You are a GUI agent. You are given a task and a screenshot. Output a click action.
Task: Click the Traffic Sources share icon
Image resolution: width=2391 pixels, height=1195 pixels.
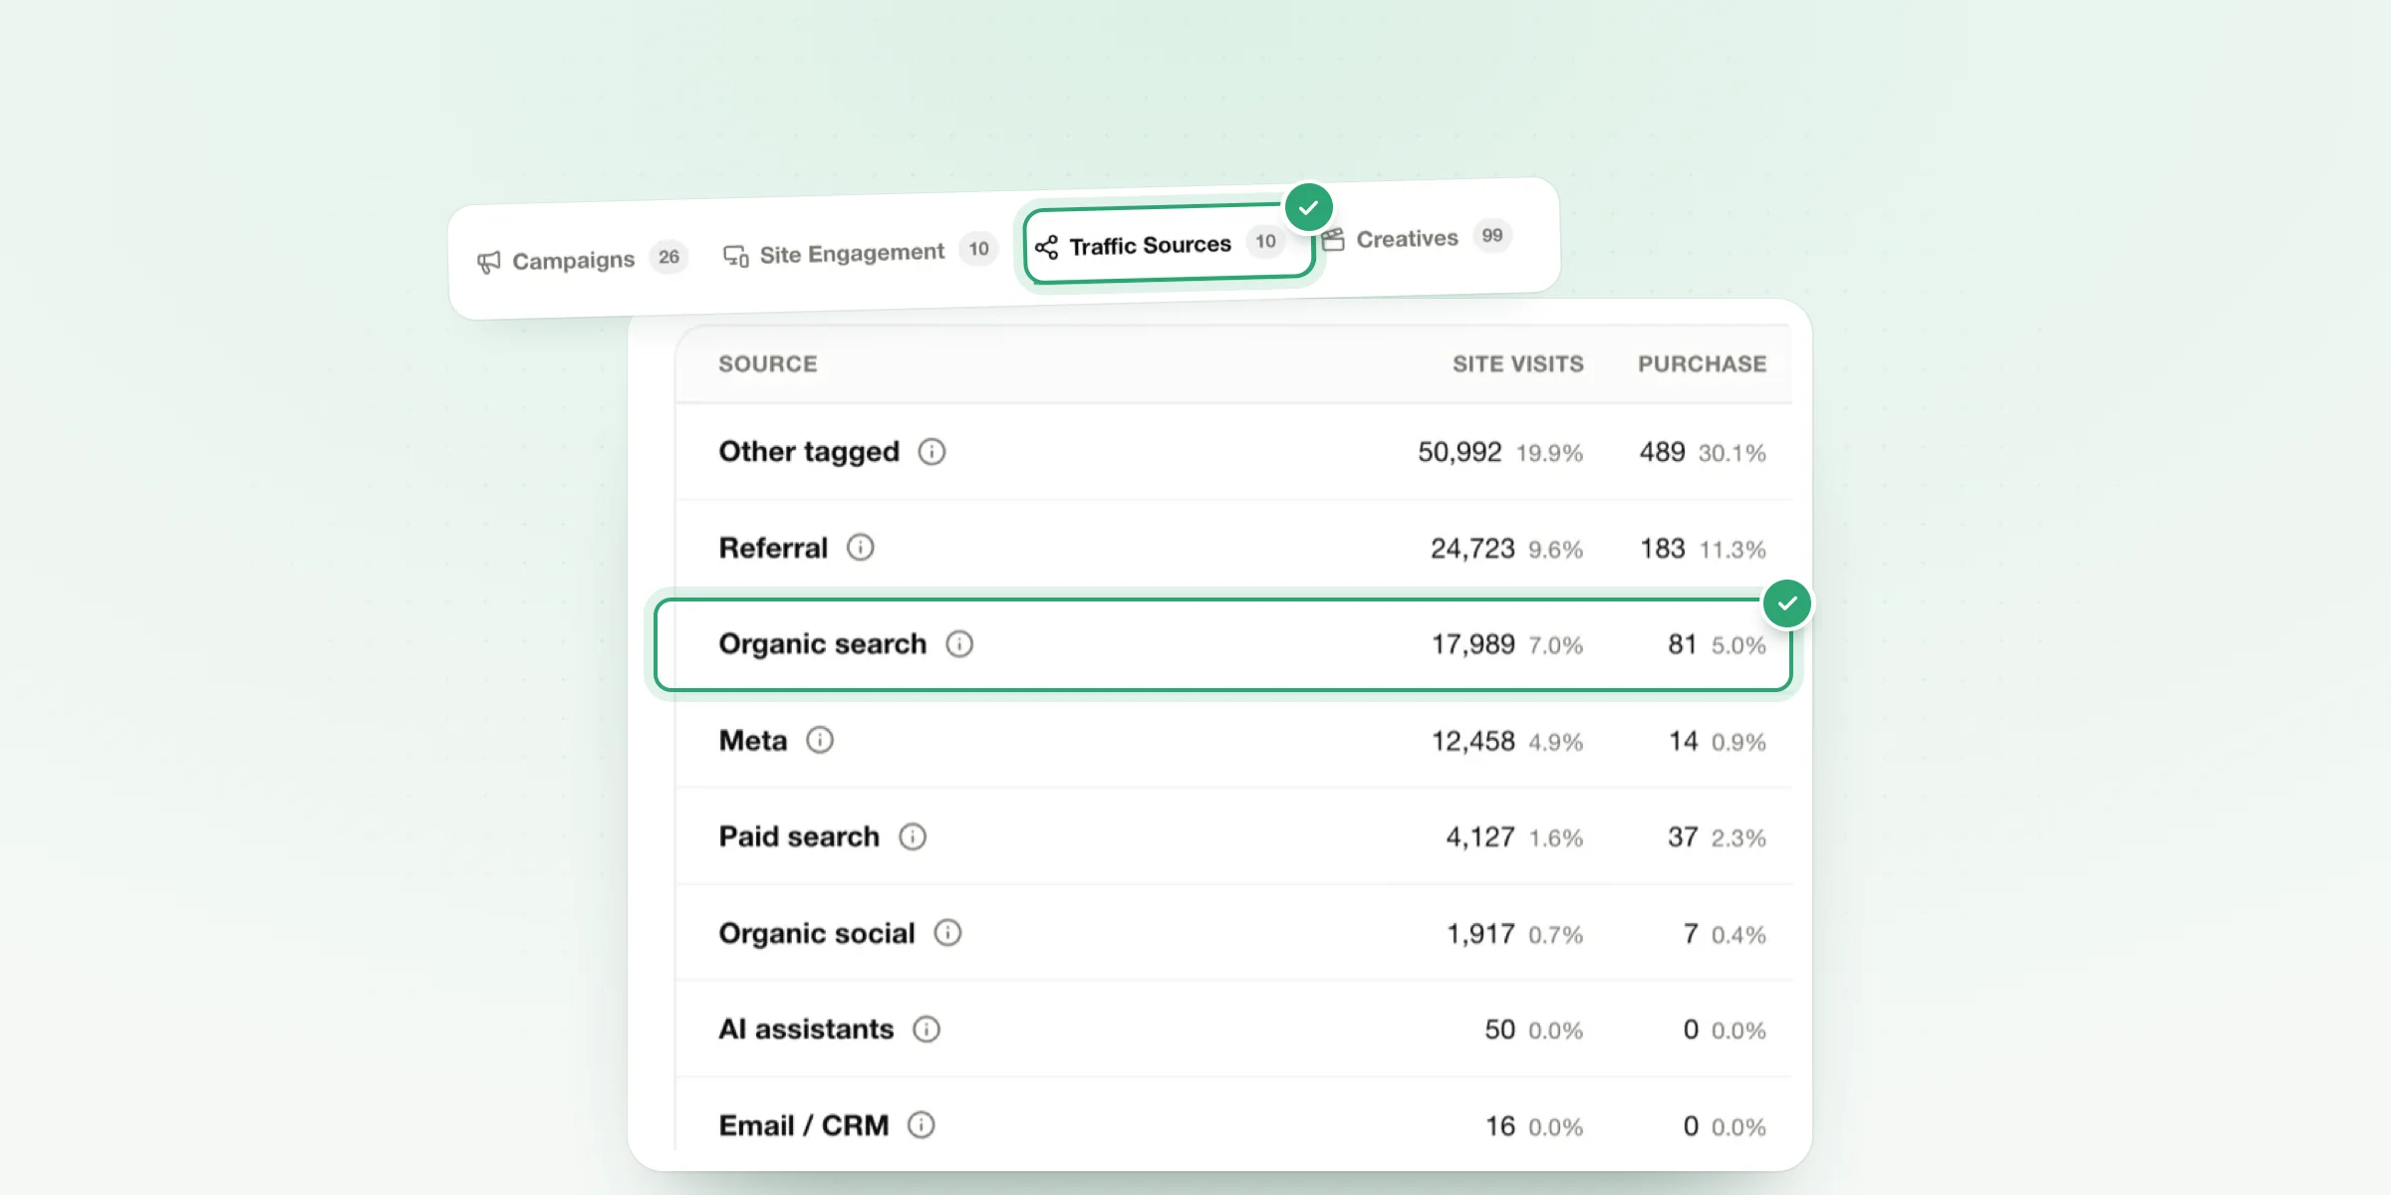click(x=1046, y=247)
